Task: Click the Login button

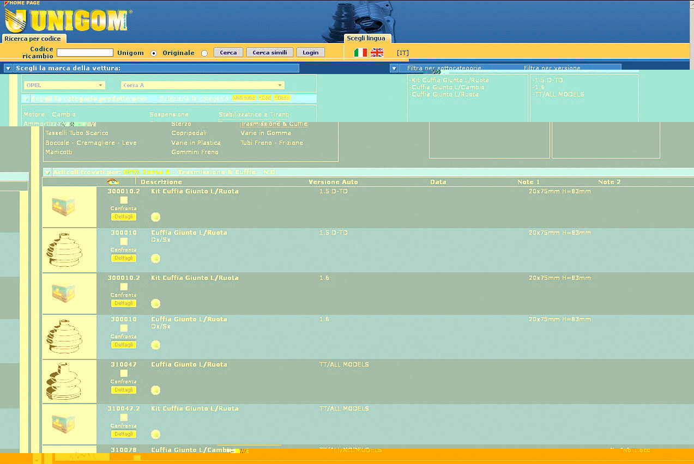Action: coord(311,53)
